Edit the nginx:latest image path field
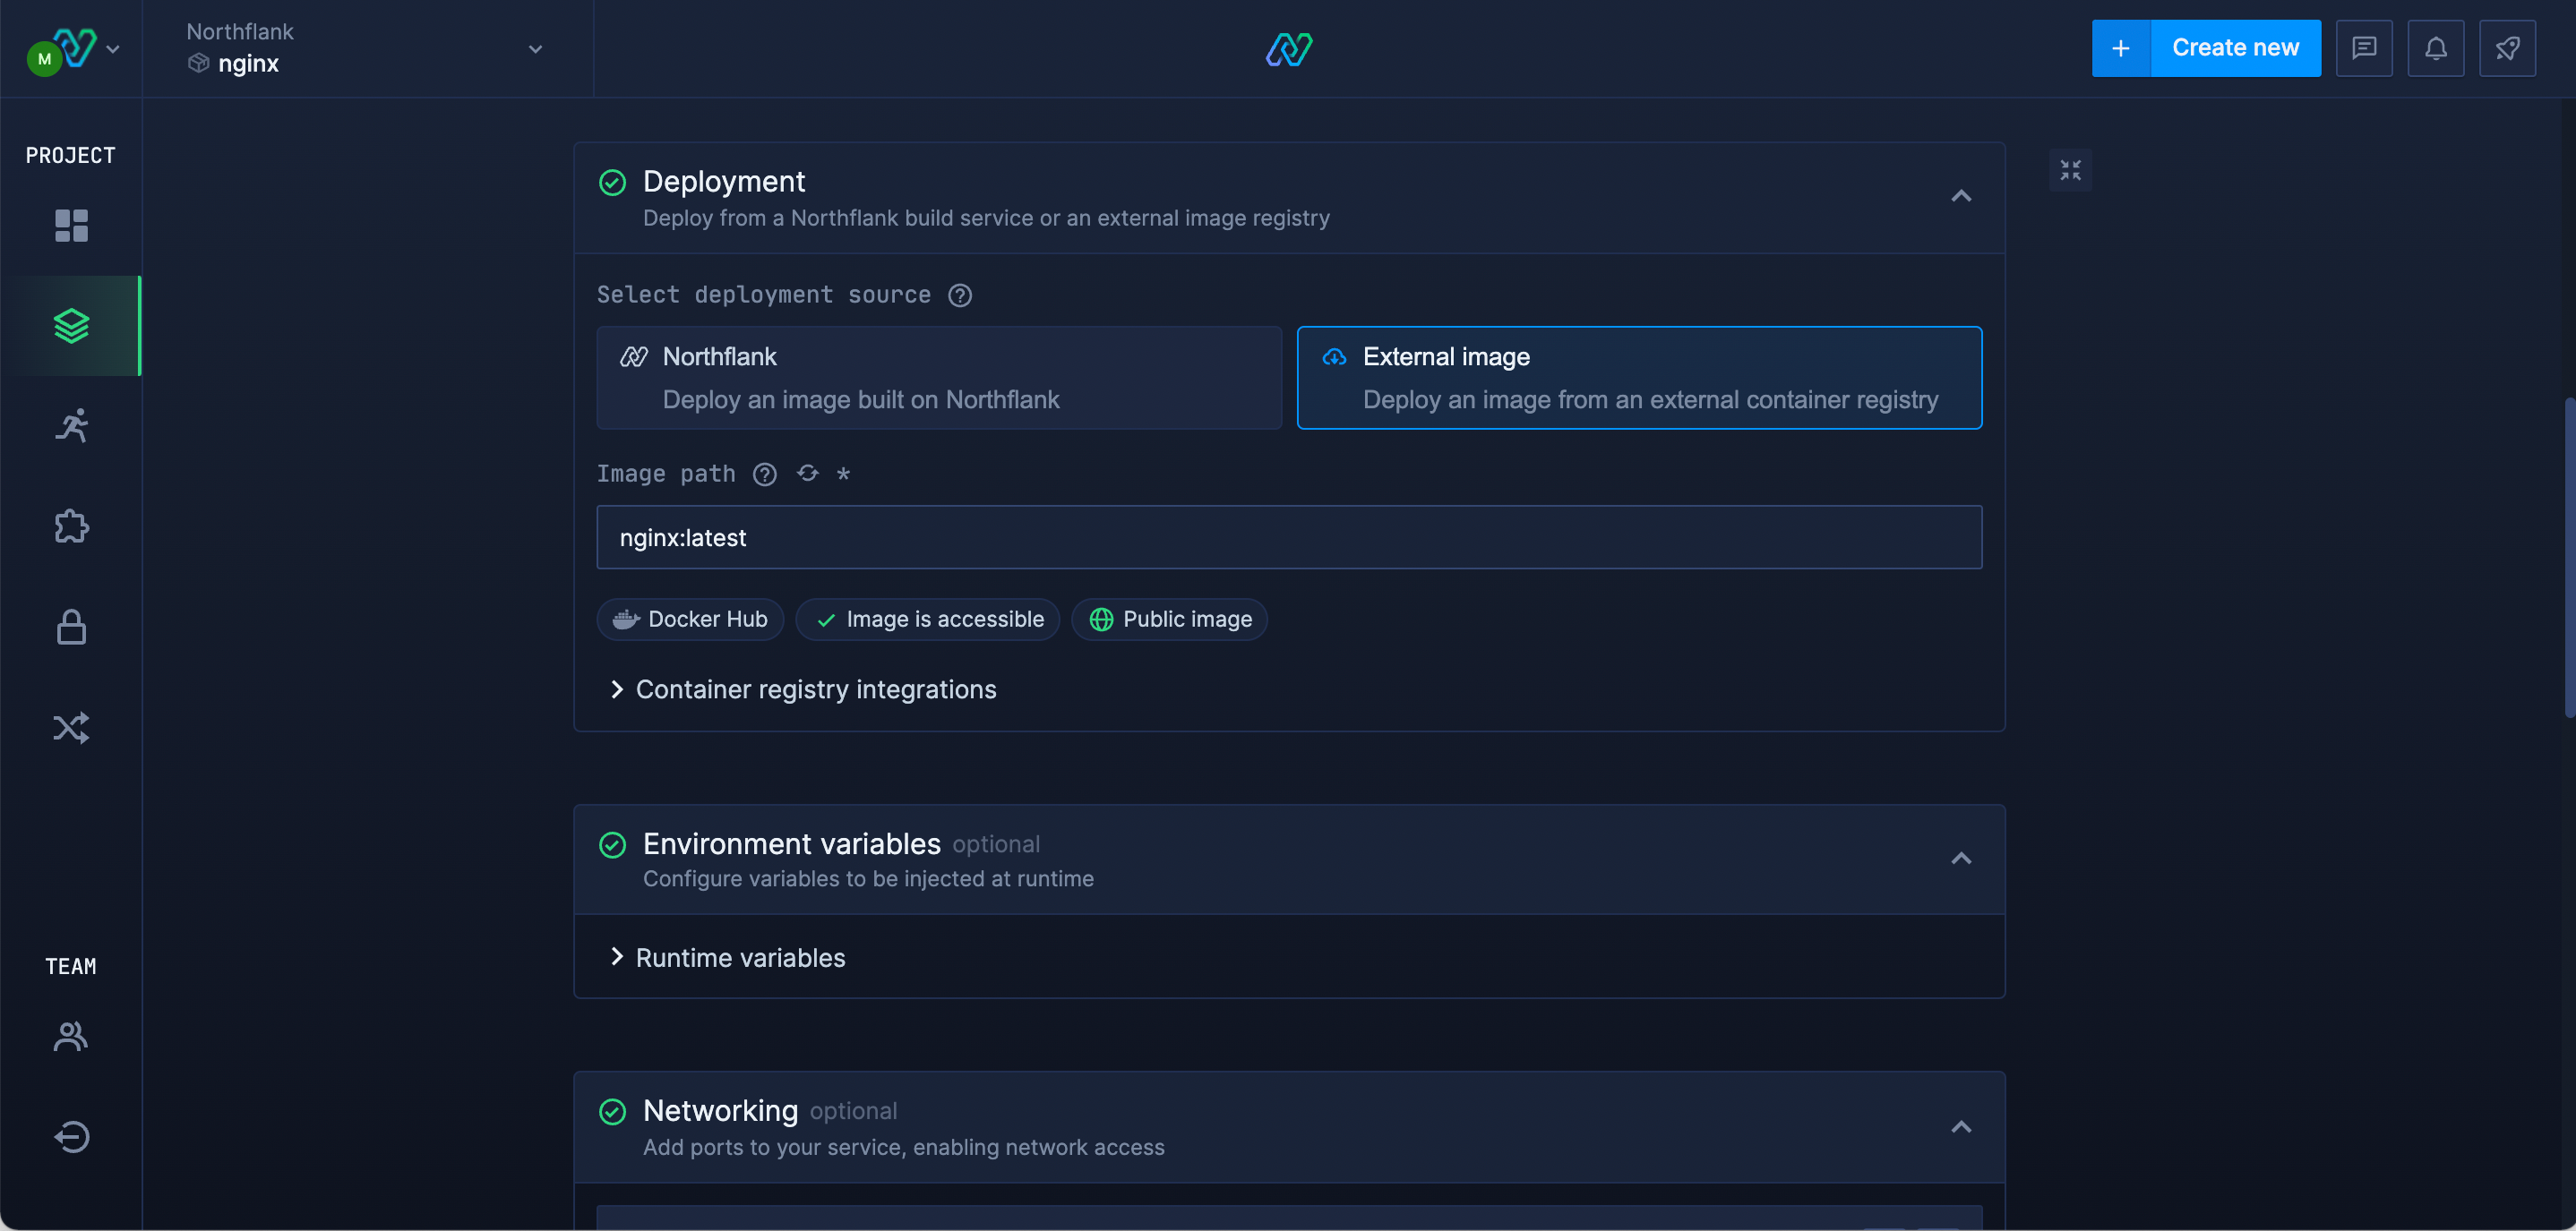The height and width of the screenshot is (1231, 2576). coord(1289,537)
